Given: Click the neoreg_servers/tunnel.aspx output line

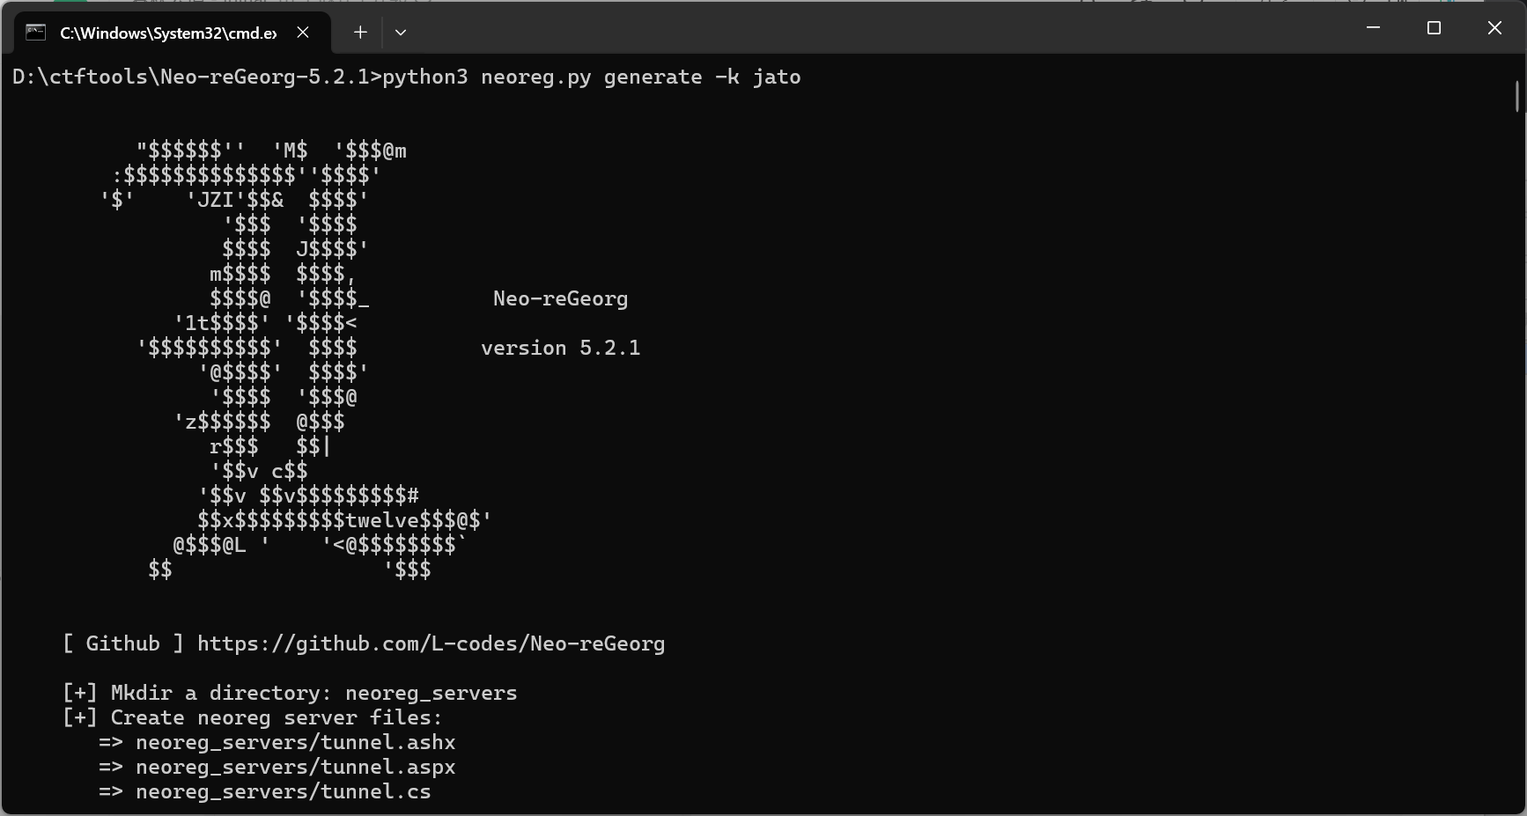Looking at the screenshot, I should (295, 767).
